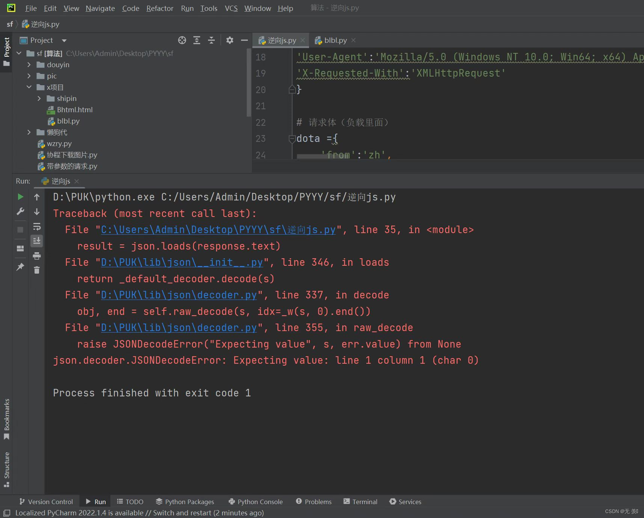Rerun the script with green play icon
The image size is (644, 518).
[20, 197]
